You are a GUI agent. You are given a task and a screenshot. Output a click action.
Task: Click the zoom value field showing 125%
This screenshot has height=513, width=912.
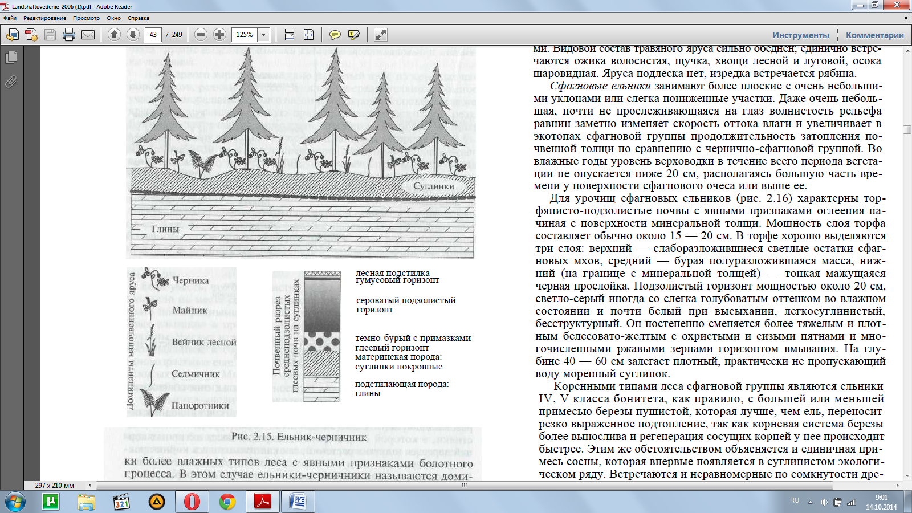(245, 35)
